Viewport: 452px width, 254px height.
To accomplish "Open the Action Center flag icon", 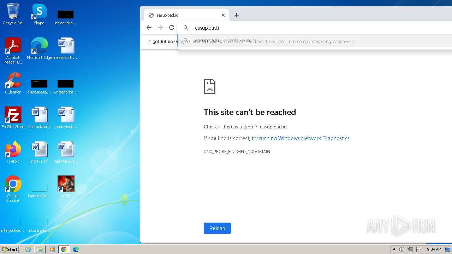I will [x=418, y=249].
